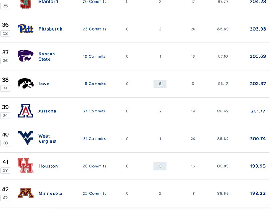
Task: Click the West Virginia WV logo
Action: click(26, 138)
